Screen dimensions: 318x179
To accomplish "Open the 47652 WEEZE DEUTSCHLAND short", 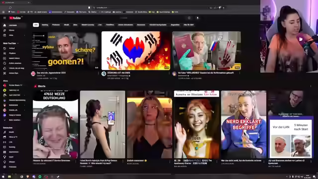I will click(55, 124).
